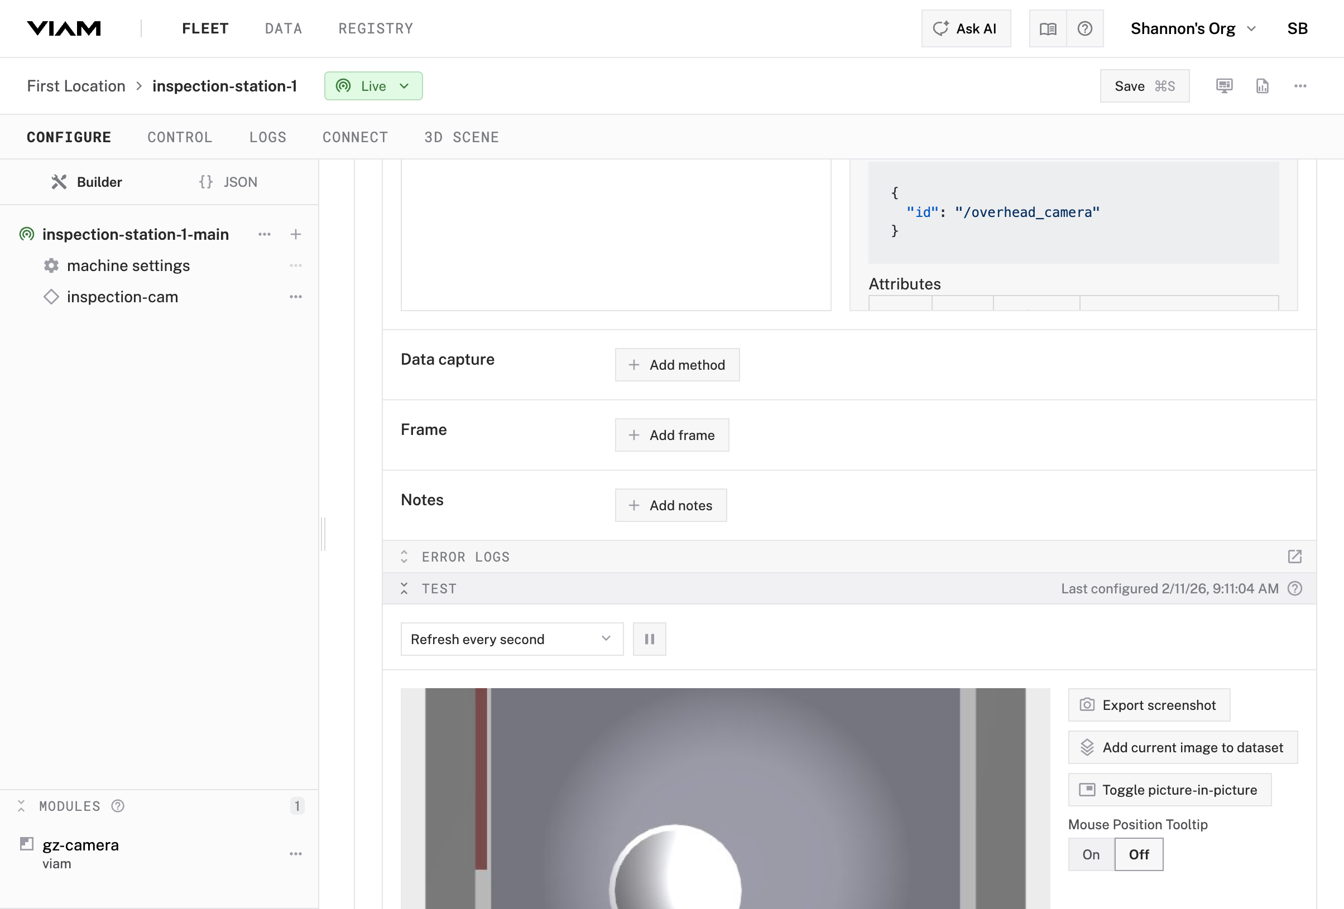The height and width of the screenshot is (909, 1344).
Task: Click the help question mark icon in header
Action: pos(1084,28)
